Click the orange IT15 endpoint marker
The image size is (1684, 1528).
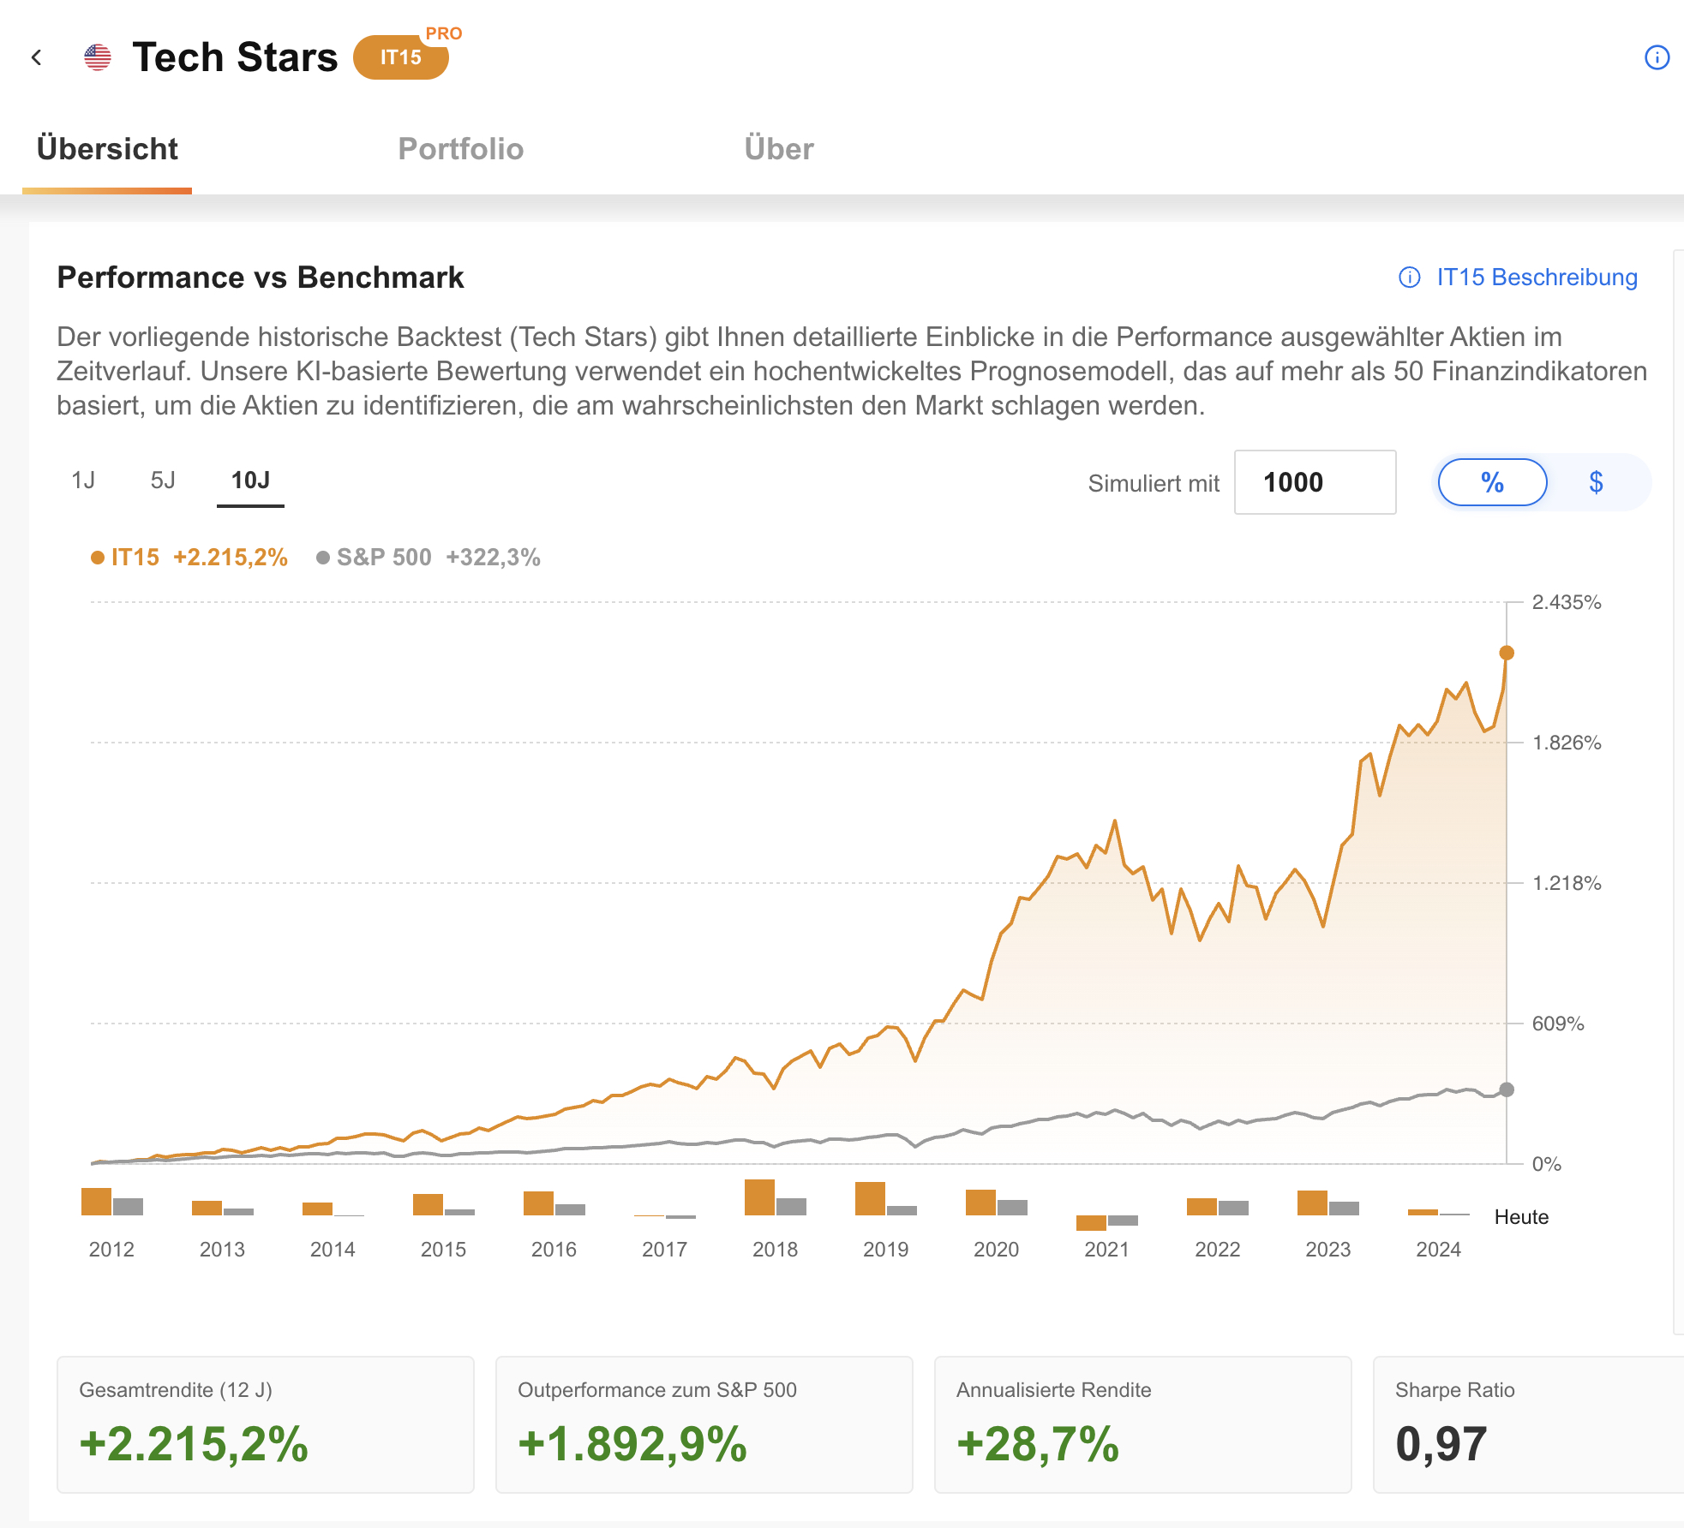(1506, 653)
